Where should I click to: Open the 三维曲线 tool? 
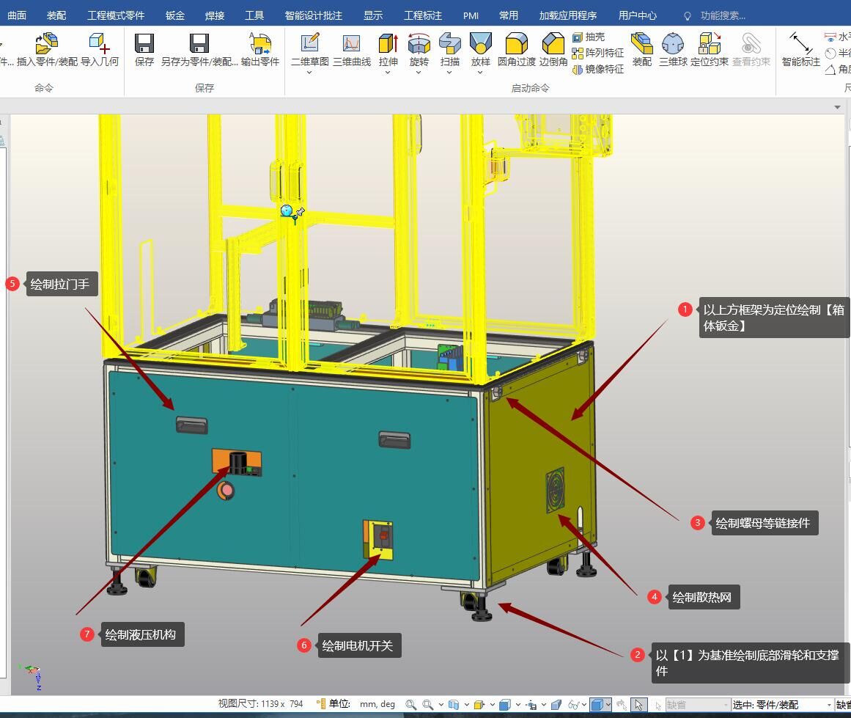[352, 45]
